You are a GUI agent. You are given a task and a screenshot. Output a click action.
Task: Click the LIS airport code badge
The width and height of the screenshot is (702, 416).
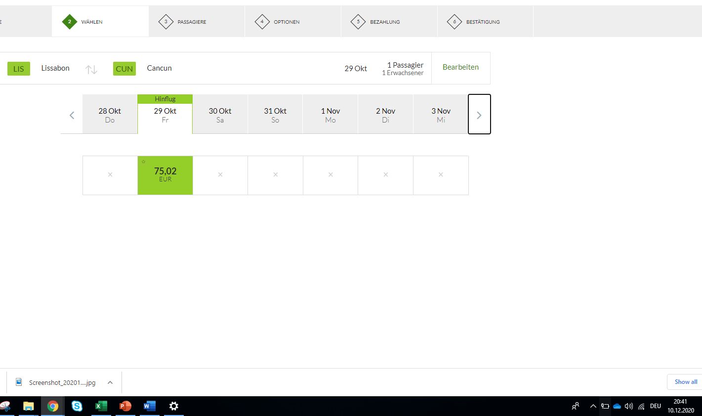point(19,69)
